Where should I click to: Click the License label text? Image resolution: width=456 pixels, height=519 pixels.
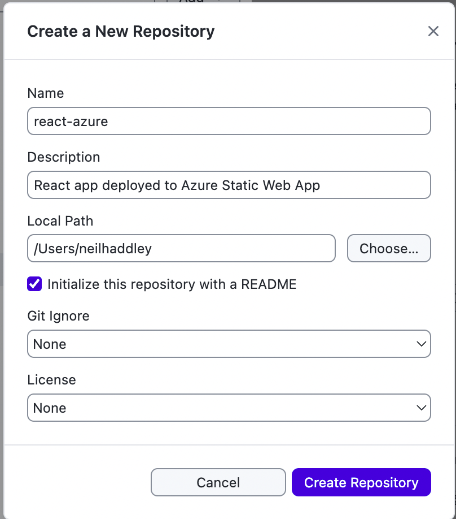[51, 380]
